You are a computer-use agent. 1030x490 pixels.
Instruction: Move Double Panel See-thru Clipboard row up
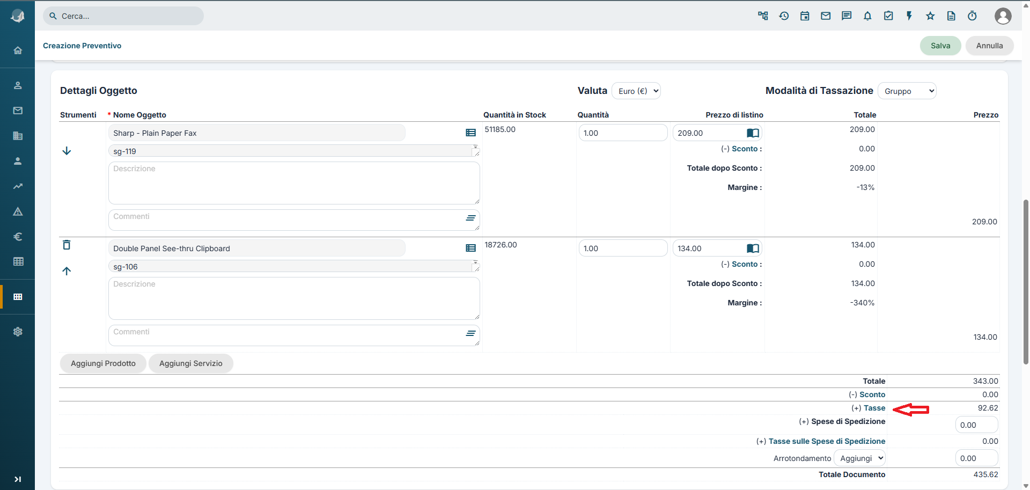pyautogui.click(x=67, y=271)
